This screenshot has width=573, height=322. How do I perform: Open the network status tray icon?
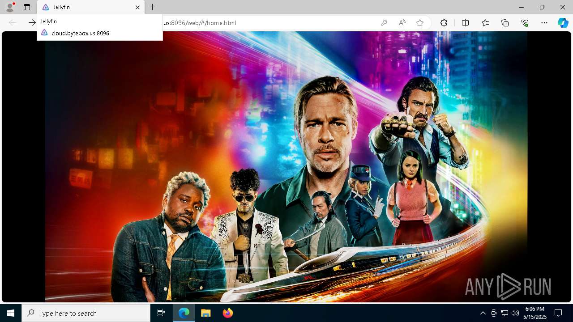click(505, 313)
